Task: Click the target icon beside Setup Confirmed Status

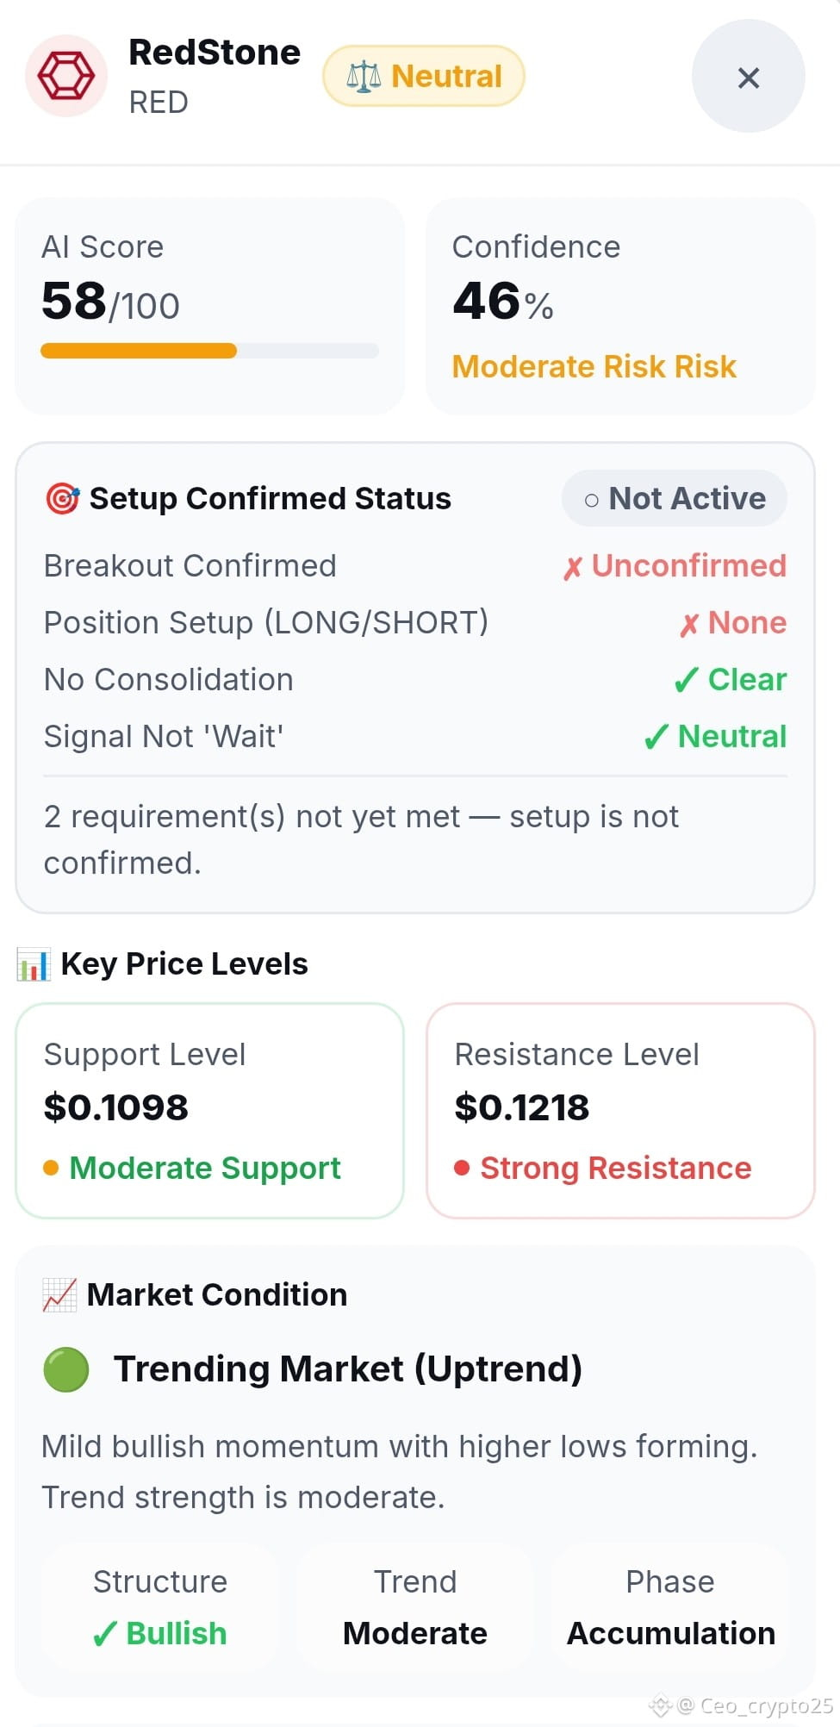Action: pyautogui.click(x=62, y=498)
